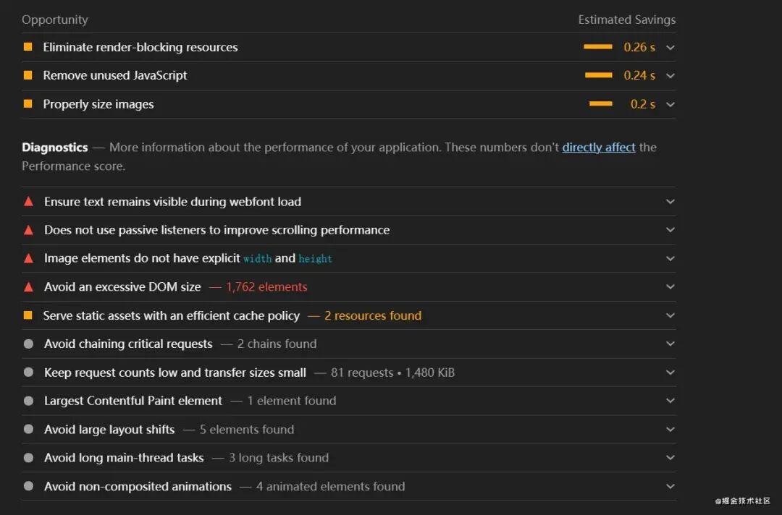
Task: Click red triangle icon beside webfont load audit
Action: (28, 202)
